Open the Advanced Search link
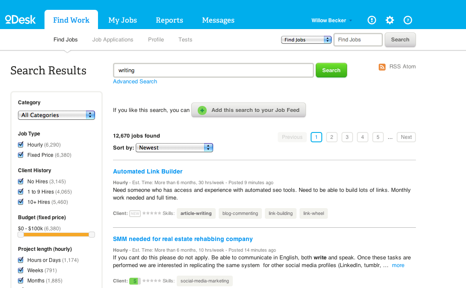This screenshot has width=466, height=288. coord(135,81)
